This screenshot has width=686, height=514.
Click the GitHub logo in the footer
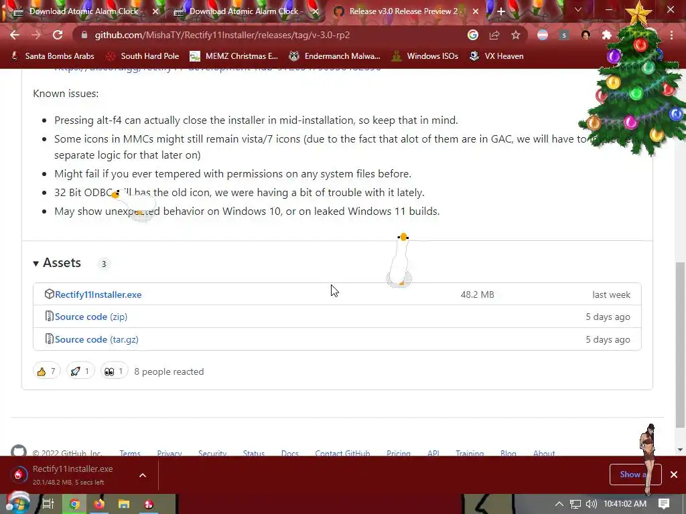coord(18,450)
